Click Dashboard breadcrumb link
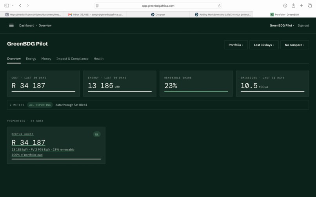Image resolution: width=316 pixels, height=197 pixels. pyautogui.click(x=27, y=25)
